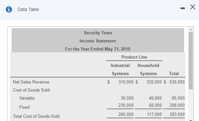199x121 pixels.
Task: Click the 383,000 overall total COGS
Action: coord(177,115)
